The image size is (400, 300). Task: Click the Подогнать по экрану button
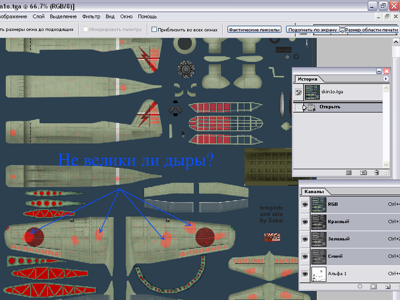click(312, 30)
